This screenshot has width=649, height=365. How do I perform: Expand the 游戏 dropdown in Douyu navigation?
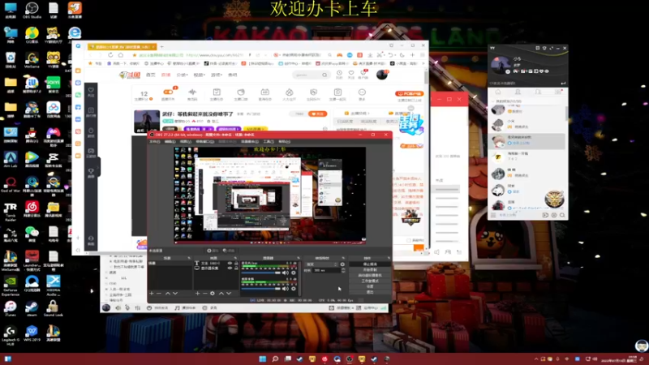217,75
